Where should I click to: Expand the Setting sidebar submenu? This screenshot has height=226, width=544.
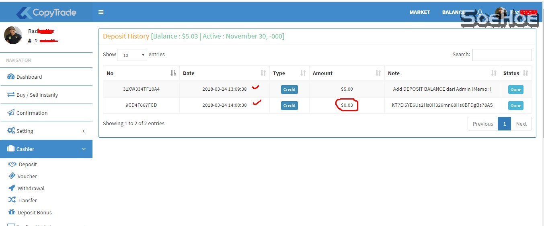(x=84, y=131)
